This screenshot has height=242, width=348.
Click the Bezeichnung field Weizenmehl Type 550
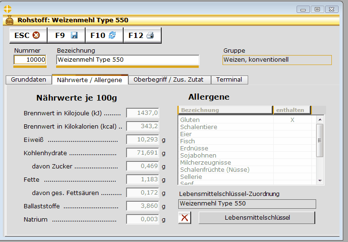pyautogui.click(x=127, y=60)
